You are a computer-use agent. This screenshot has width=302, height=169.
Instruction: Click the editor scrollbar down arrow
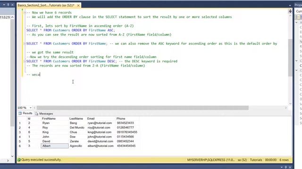[x=290, y=104]
